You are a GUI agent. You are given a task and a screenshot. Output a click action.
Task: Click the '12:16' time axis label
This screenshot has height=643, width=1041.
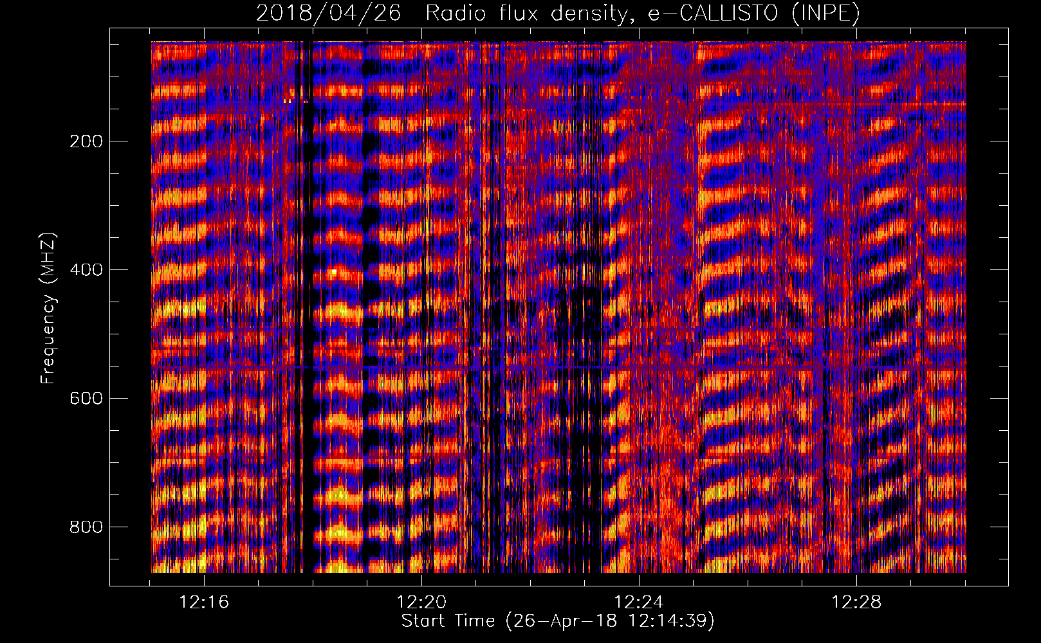pos(204,602)
